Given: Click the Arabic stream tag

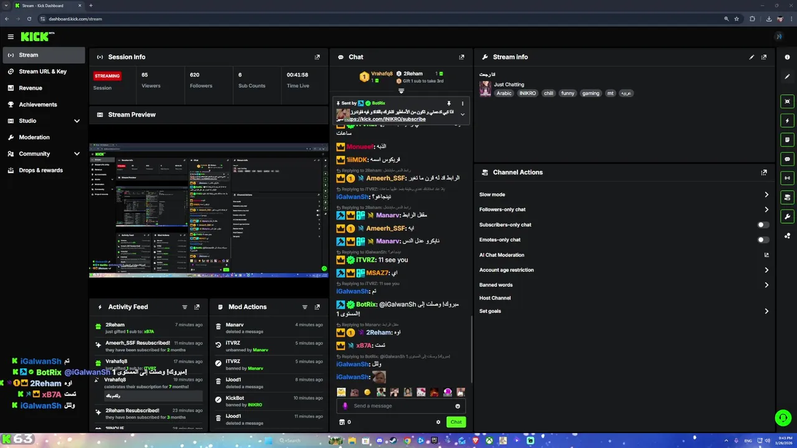Looking at the screenshot, I should (504, 93).
